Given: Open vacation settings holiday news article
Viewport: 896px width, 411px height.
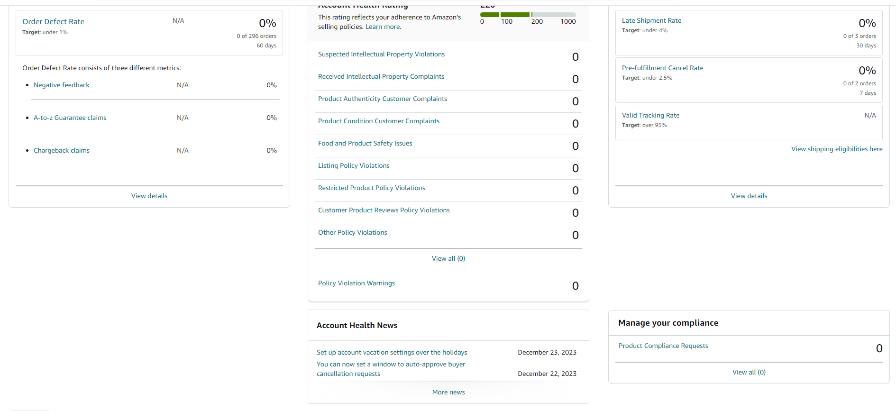Looking at the screenshot, I should coord(392,353).
